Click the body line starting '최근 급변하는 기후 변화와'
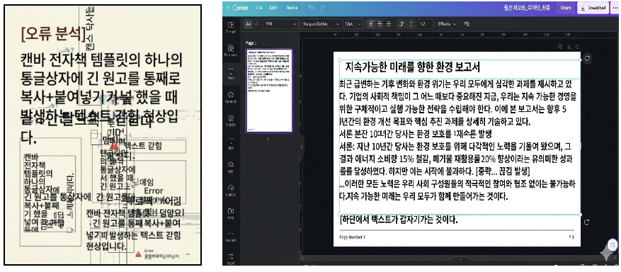This screenshot has width=621, height=272. tap(456, 84)
